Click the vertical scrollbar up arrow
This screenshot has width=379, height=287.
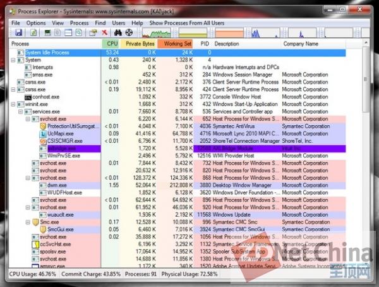coord(366,43)
